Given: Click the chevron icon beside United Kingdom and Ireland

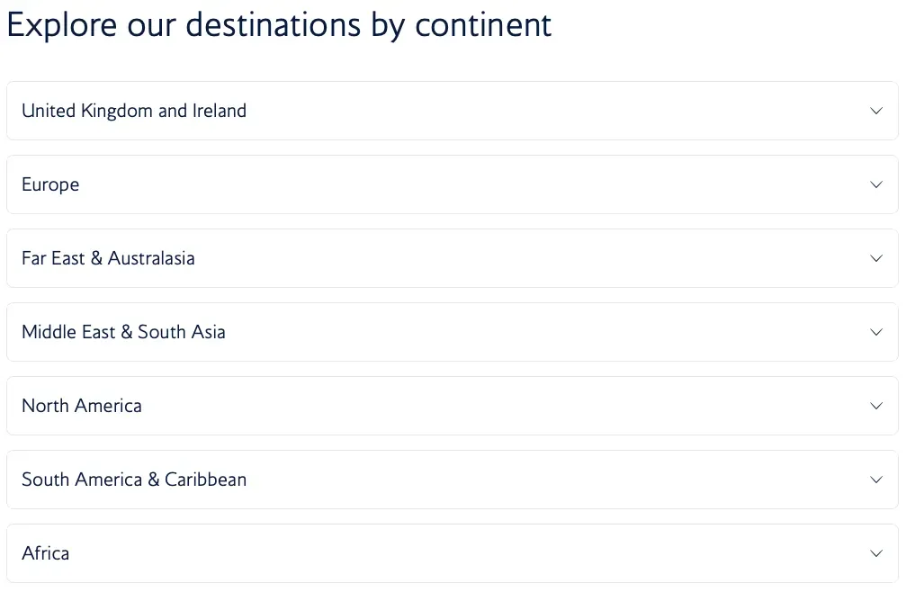Looking at the screenshot, I should 876,111.
